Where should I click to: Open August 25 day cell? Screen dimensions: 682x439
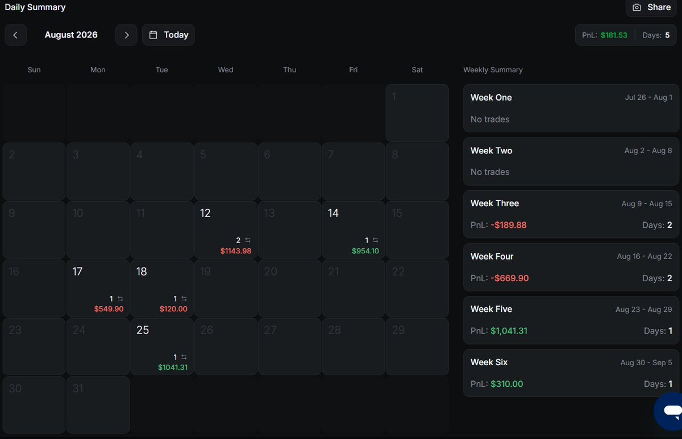coord(161,347)
